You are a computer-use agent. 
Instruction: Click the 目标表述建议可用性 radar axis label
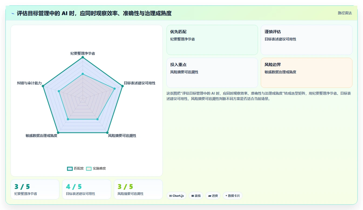(x=140, y=83)
